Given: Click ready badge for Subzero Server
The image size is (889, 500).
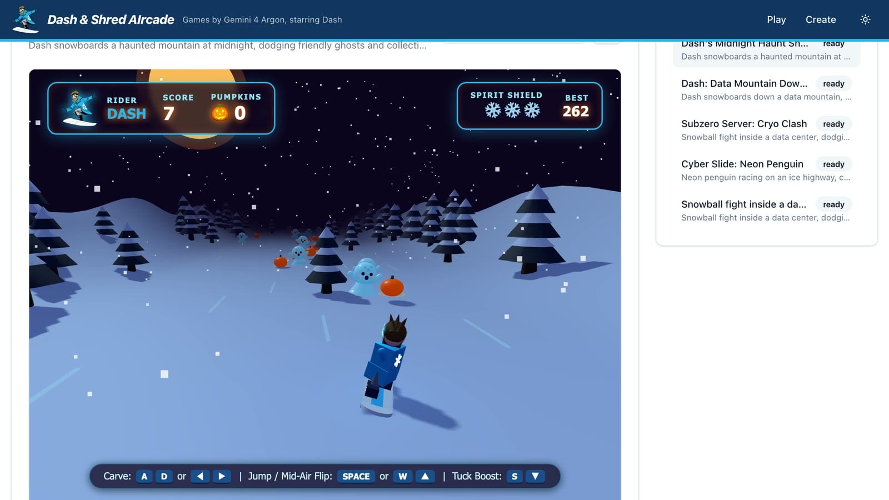Looking at the screenshot, I should pos(833,124).
